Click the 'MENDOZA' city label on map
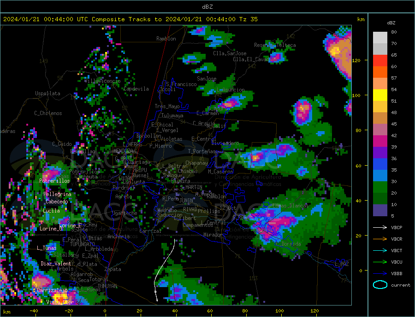 pos(123,150)
